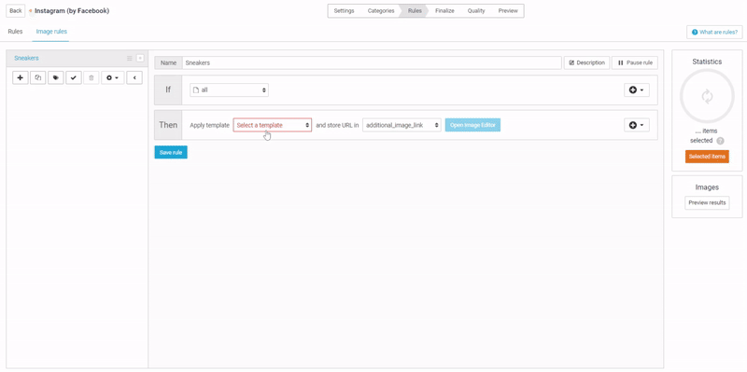The height and width of the screenshot is (372, 747).
Task: Open add-condition plus menu in If row
Action: coord(637,90)
